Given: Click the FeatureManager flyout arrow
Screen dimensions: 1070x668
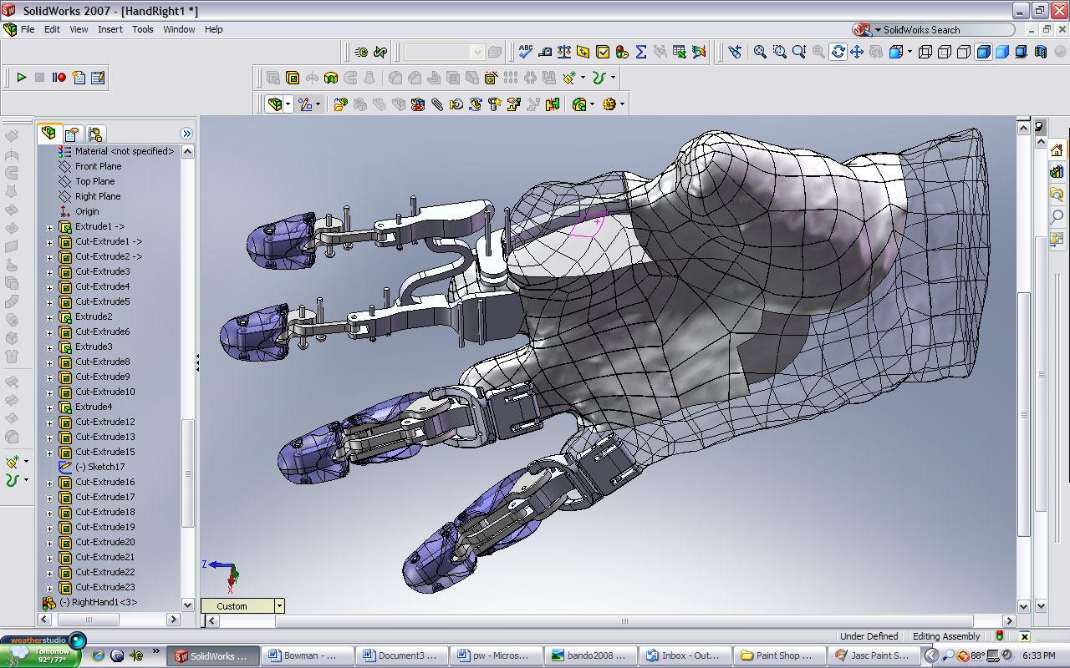Looking at the screenshot, I should click(187, 133).
